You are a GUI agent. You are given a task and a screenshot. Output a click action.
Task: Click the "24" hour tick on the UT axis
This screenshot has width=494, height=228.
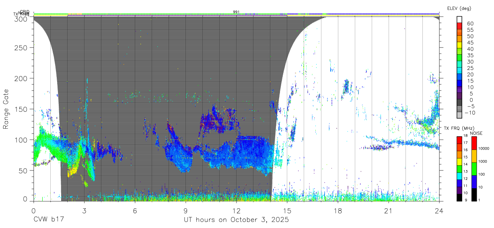[439, 210]
